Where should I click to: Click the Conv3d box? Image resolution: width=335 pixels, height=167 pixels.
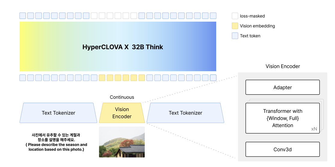(x=282, y=149)
